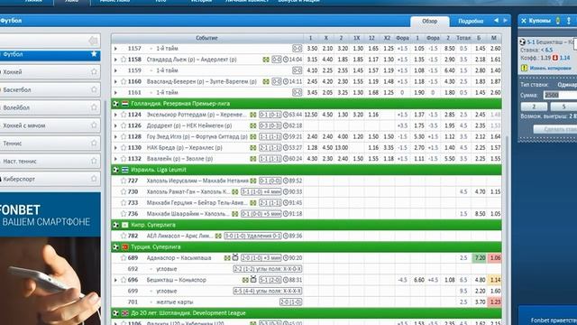Viewport: 577px width, 325px height.
Task: Expand event 1130 НАК Бреда
Action: point(115,148)
